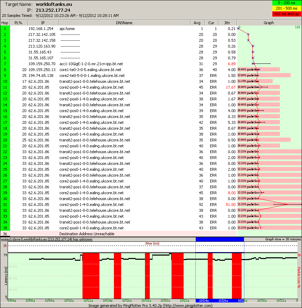This screenshot has height=308, width=302.
Task: Select IP 31.55.165.107 in hop 6
Action: coord(41,58)
